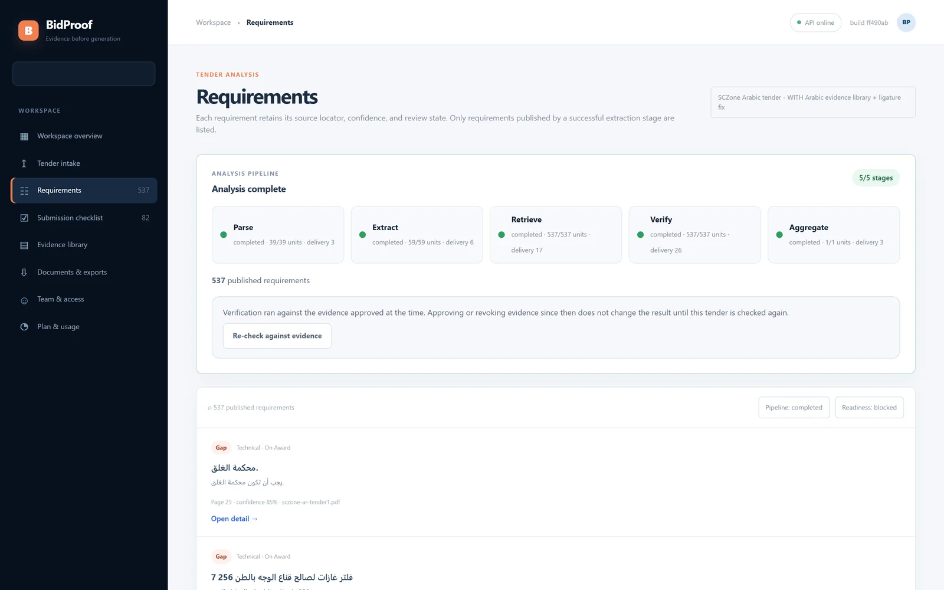Select the Verify stage card
944x590 pixels.
(x=694, y=235)
